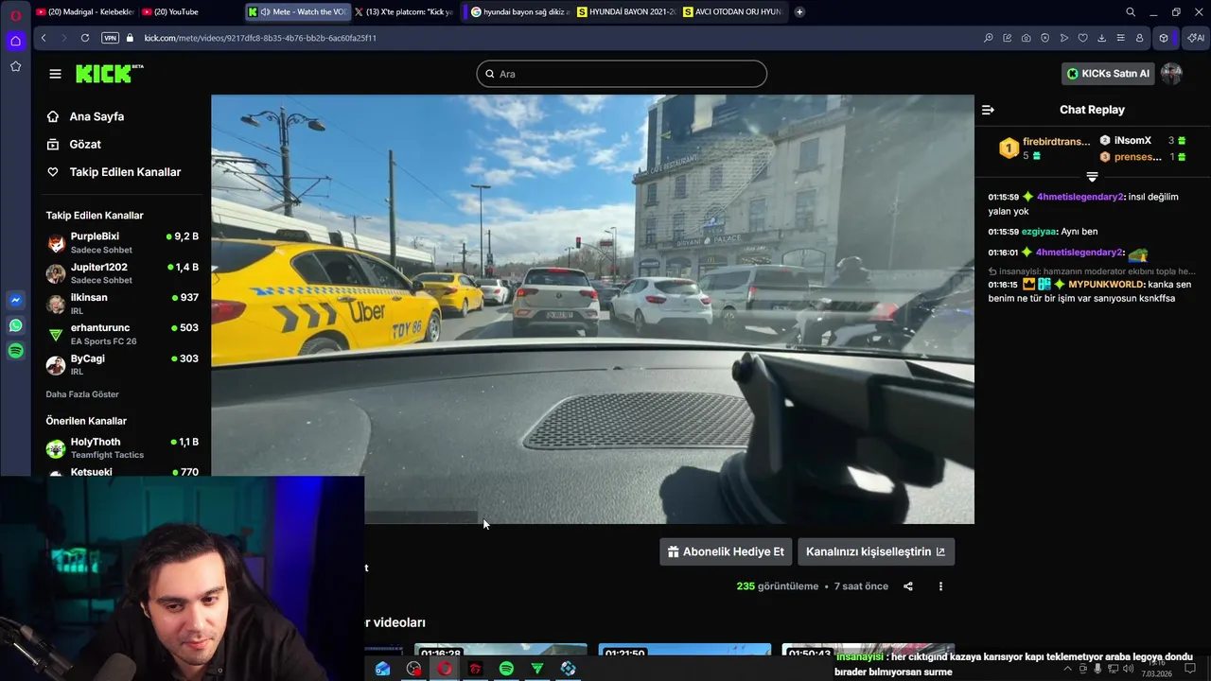Switch to the YouTube tab
The image size is (1211, 681).
click(x=189, y=12)
